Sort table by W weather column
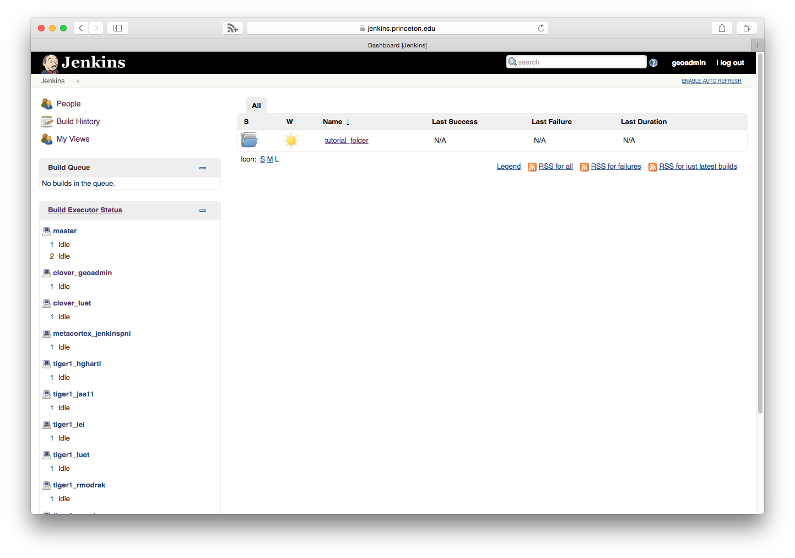This screenshot has width=795, height=558. click(290, 122)
